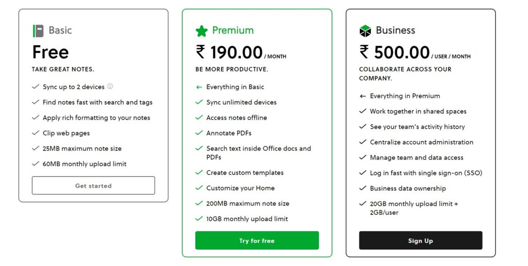Click the arrow icon before Everything in Premium
This screenshot has width=528, height=266.
coord(362,96)
